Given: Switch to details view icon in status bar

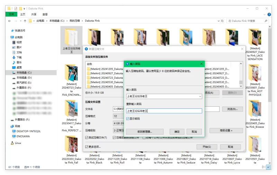Looking at the screenshot, I should [x=263, y=167].
